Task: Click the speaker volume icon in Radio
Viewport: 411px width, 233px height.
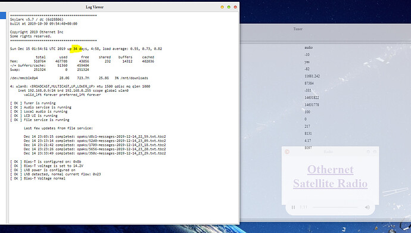Action: point(368,207)
